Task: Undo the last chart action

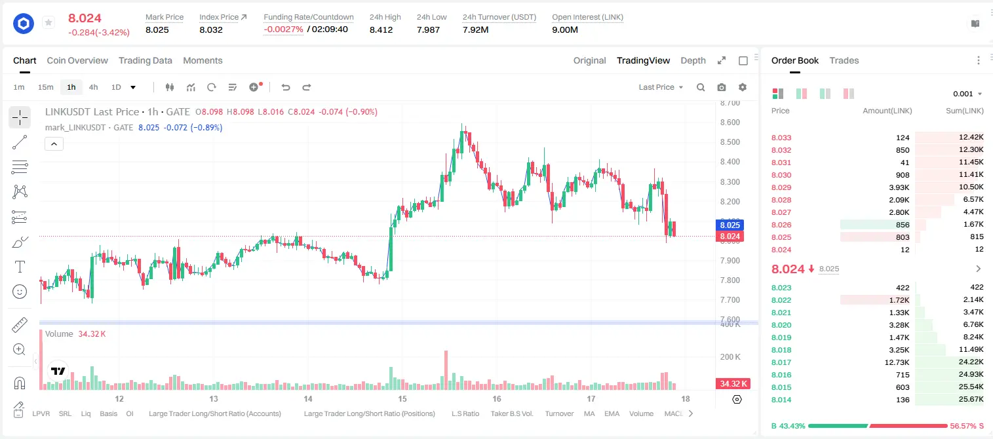Action: pyautogui.click(x=286, y=87)
